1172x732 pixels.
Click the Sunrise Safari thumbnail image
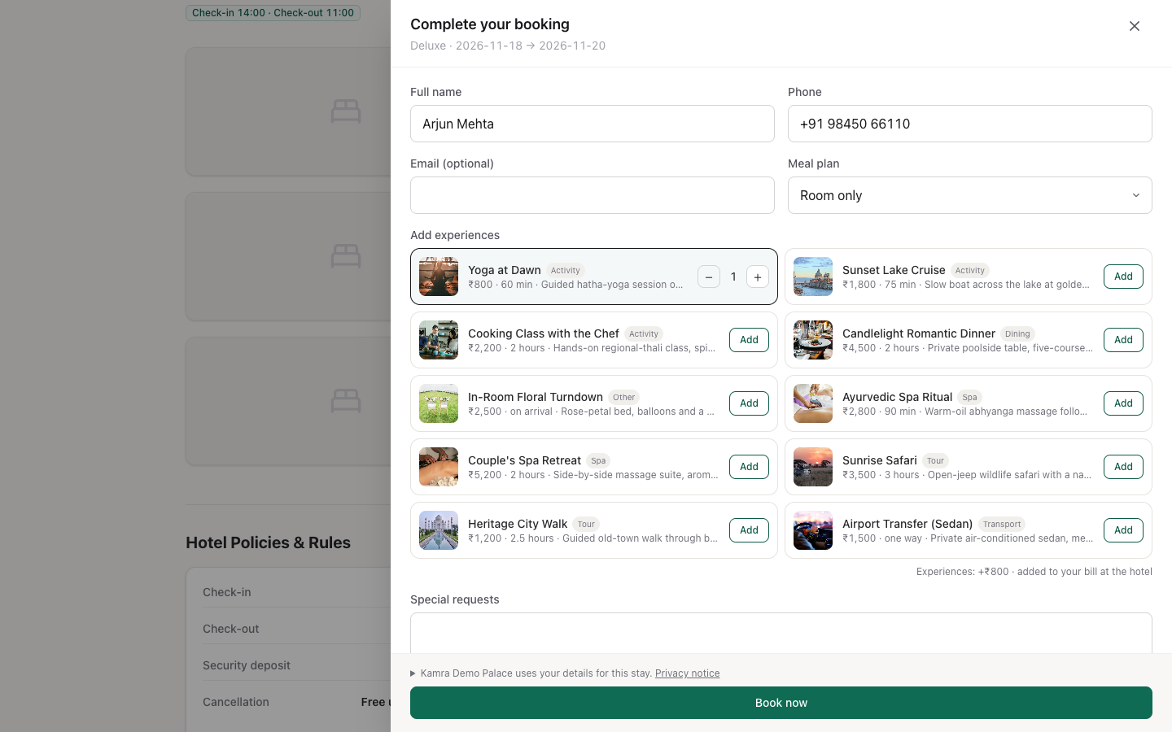coord(813,467)
